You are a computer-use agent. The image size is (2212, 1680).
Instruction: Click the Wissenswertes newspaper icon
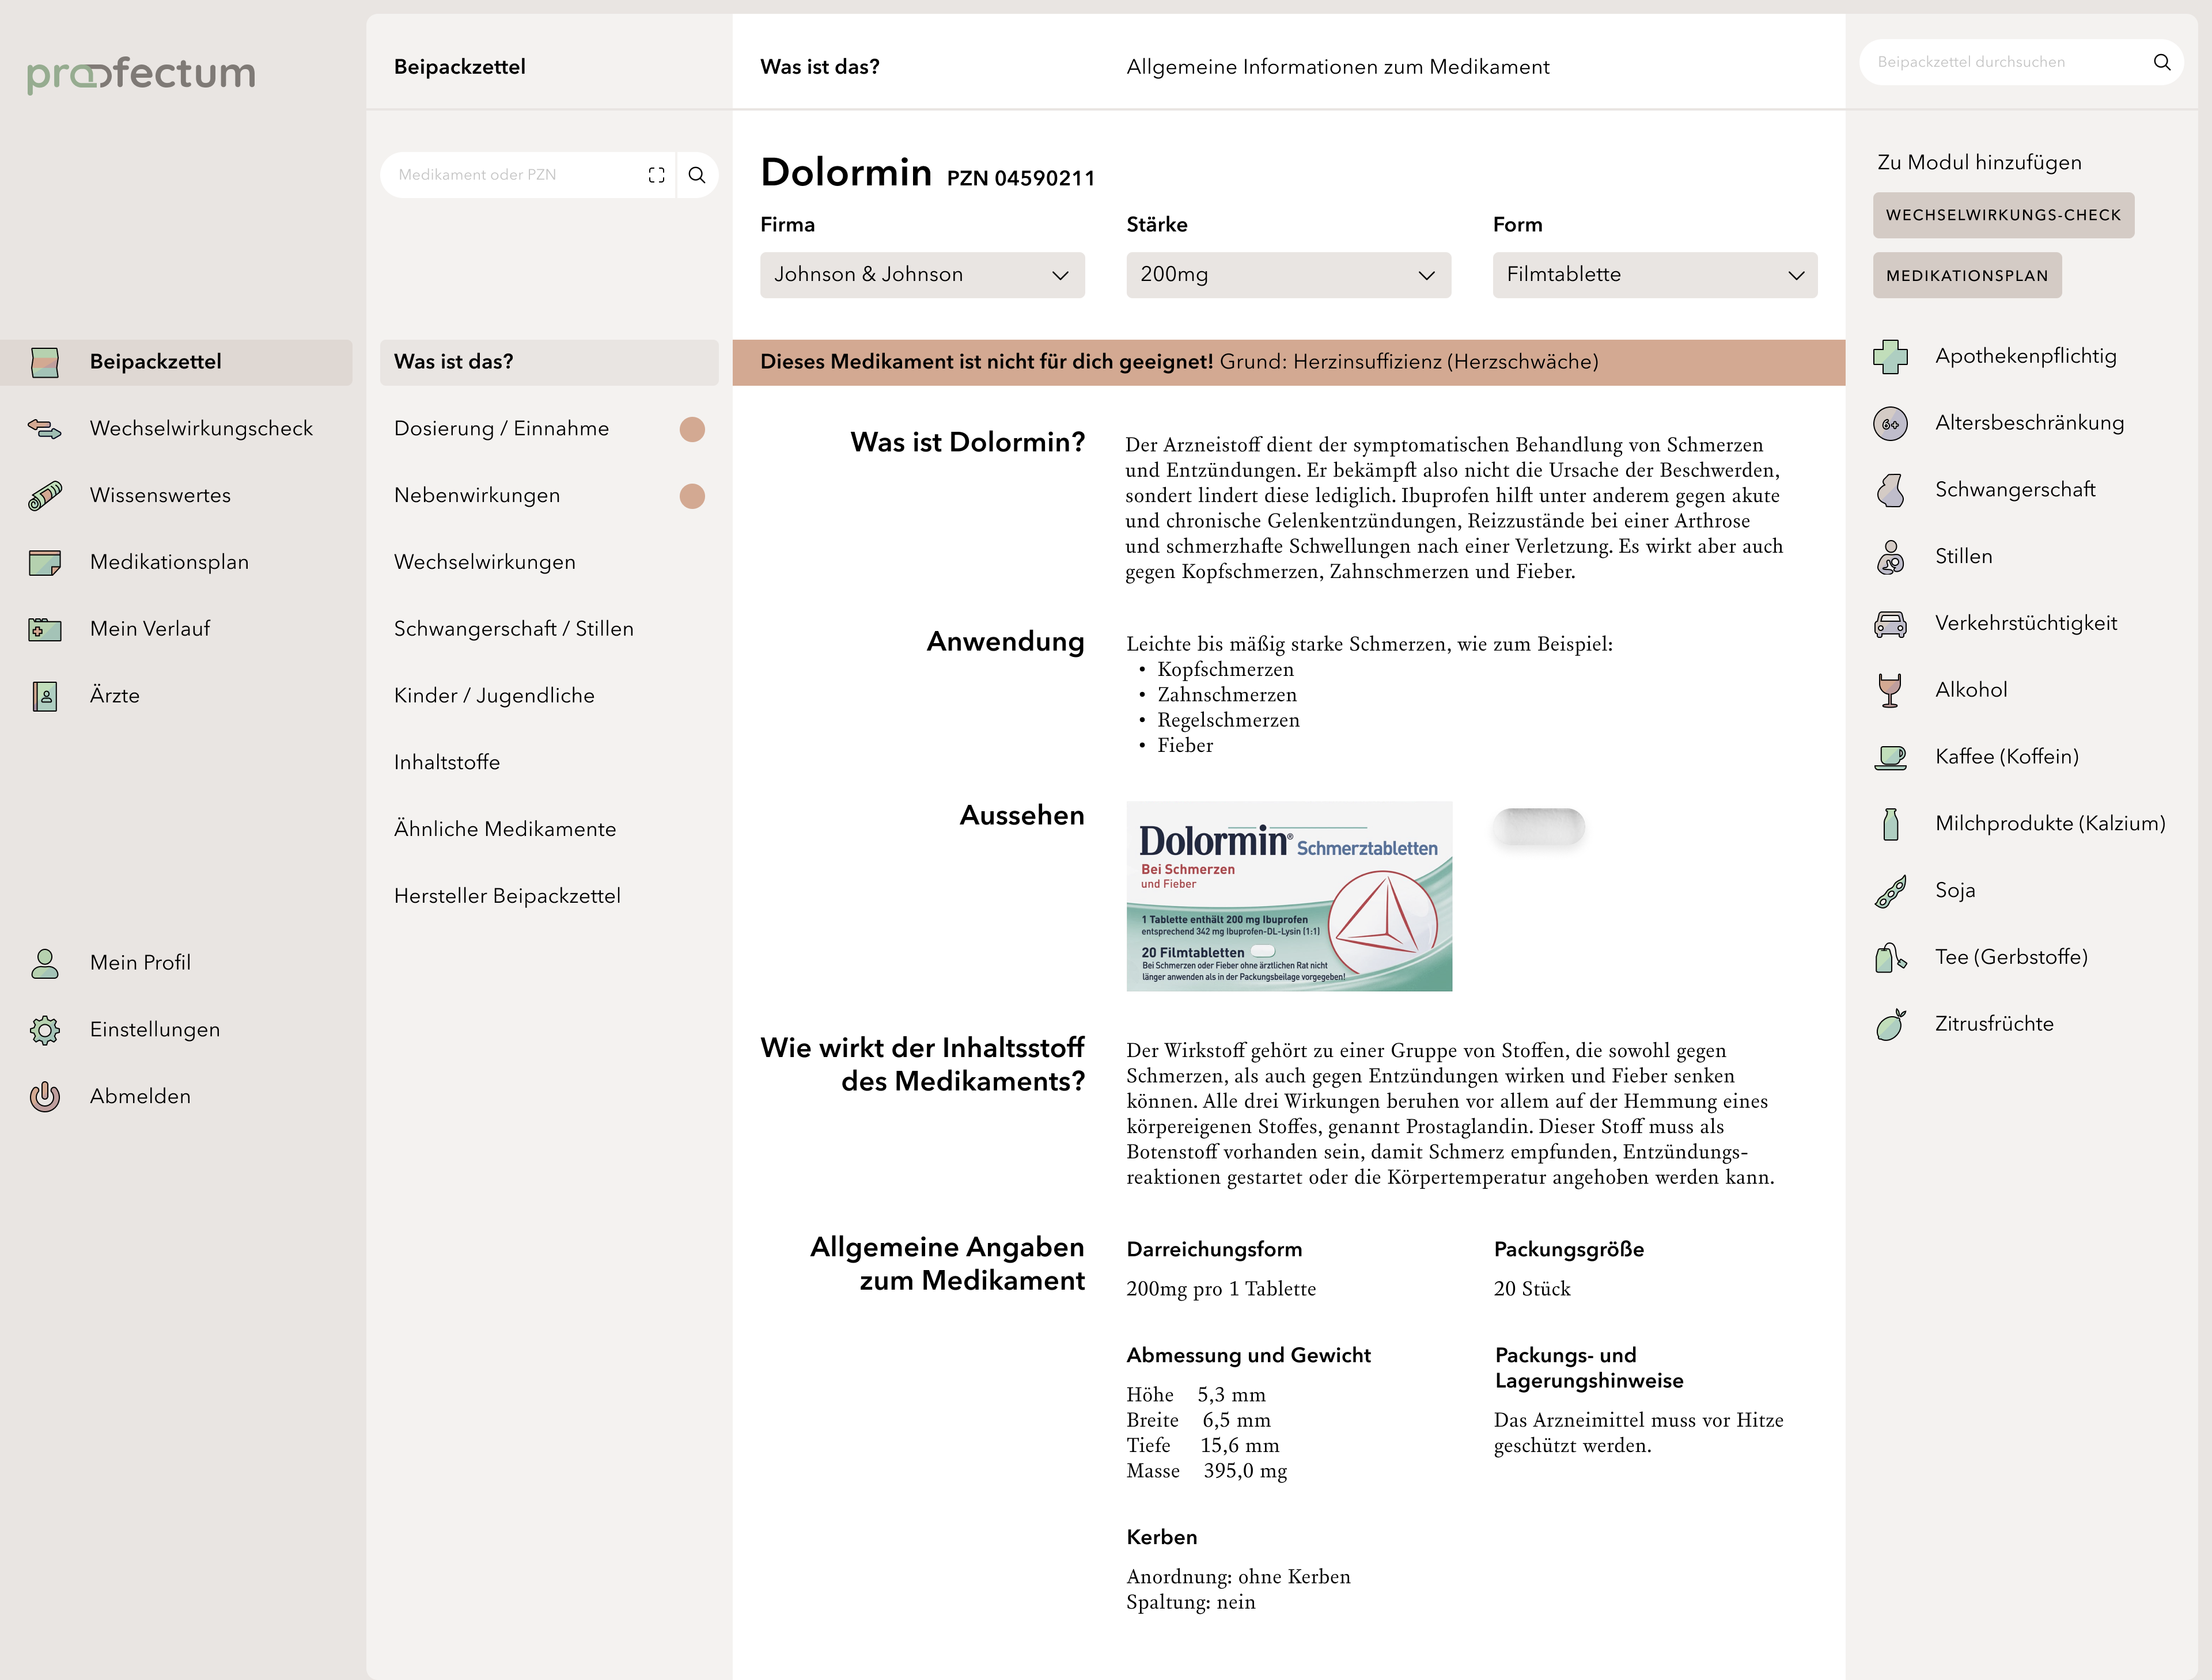click(x=44, y=496)
